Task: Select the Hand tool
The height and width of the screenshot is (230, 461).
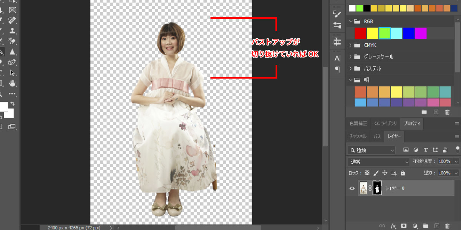Action: tap(12, 83)
